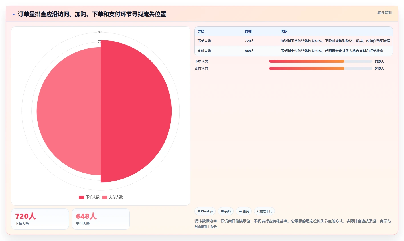Click the lightning icon beside the title
Viewport: 404px width, 241px height.
[x=13, y=14]
